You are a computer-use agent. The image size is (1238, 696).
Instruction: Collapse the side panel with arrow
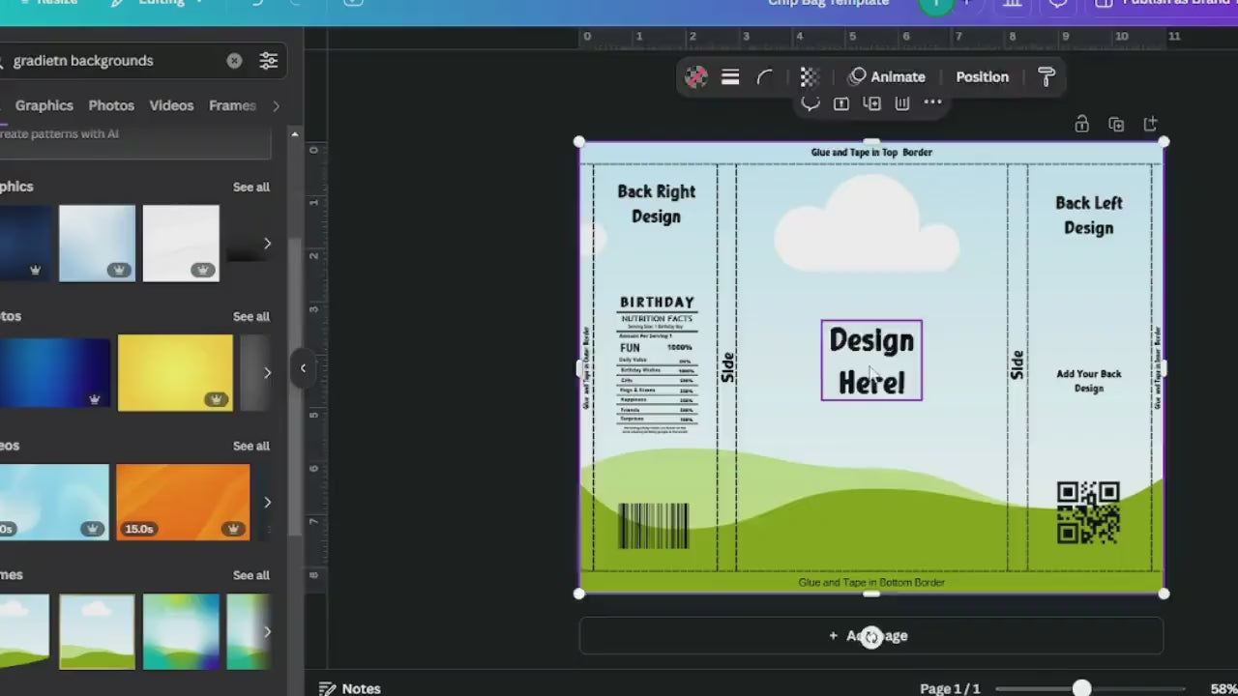(x=303, y=368)
